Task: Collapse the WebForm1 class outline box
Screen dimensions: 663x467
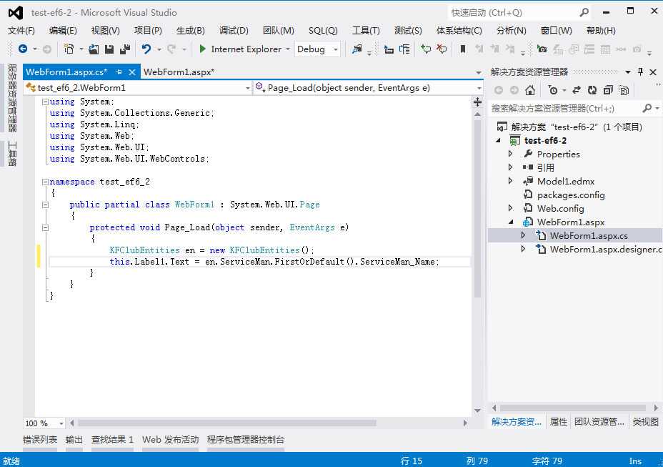Action: (x=45, y=205)
